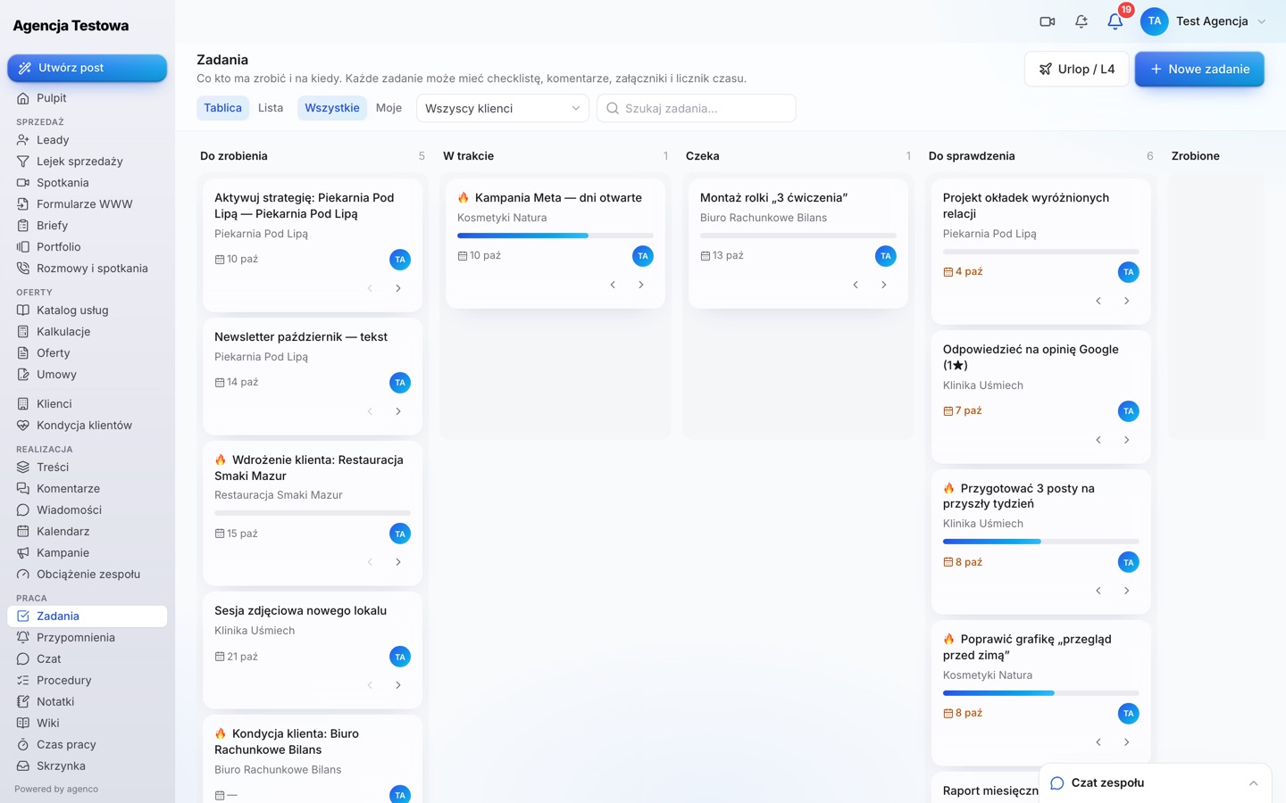
Task: Open Leady in the sidebar
Action: tap(88, 140)
